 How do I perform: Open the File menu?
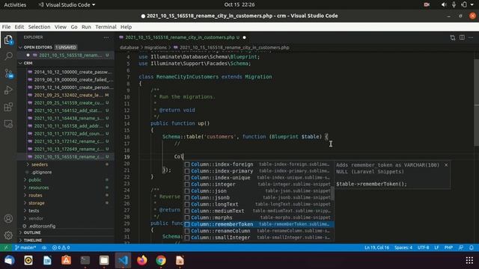6,27
